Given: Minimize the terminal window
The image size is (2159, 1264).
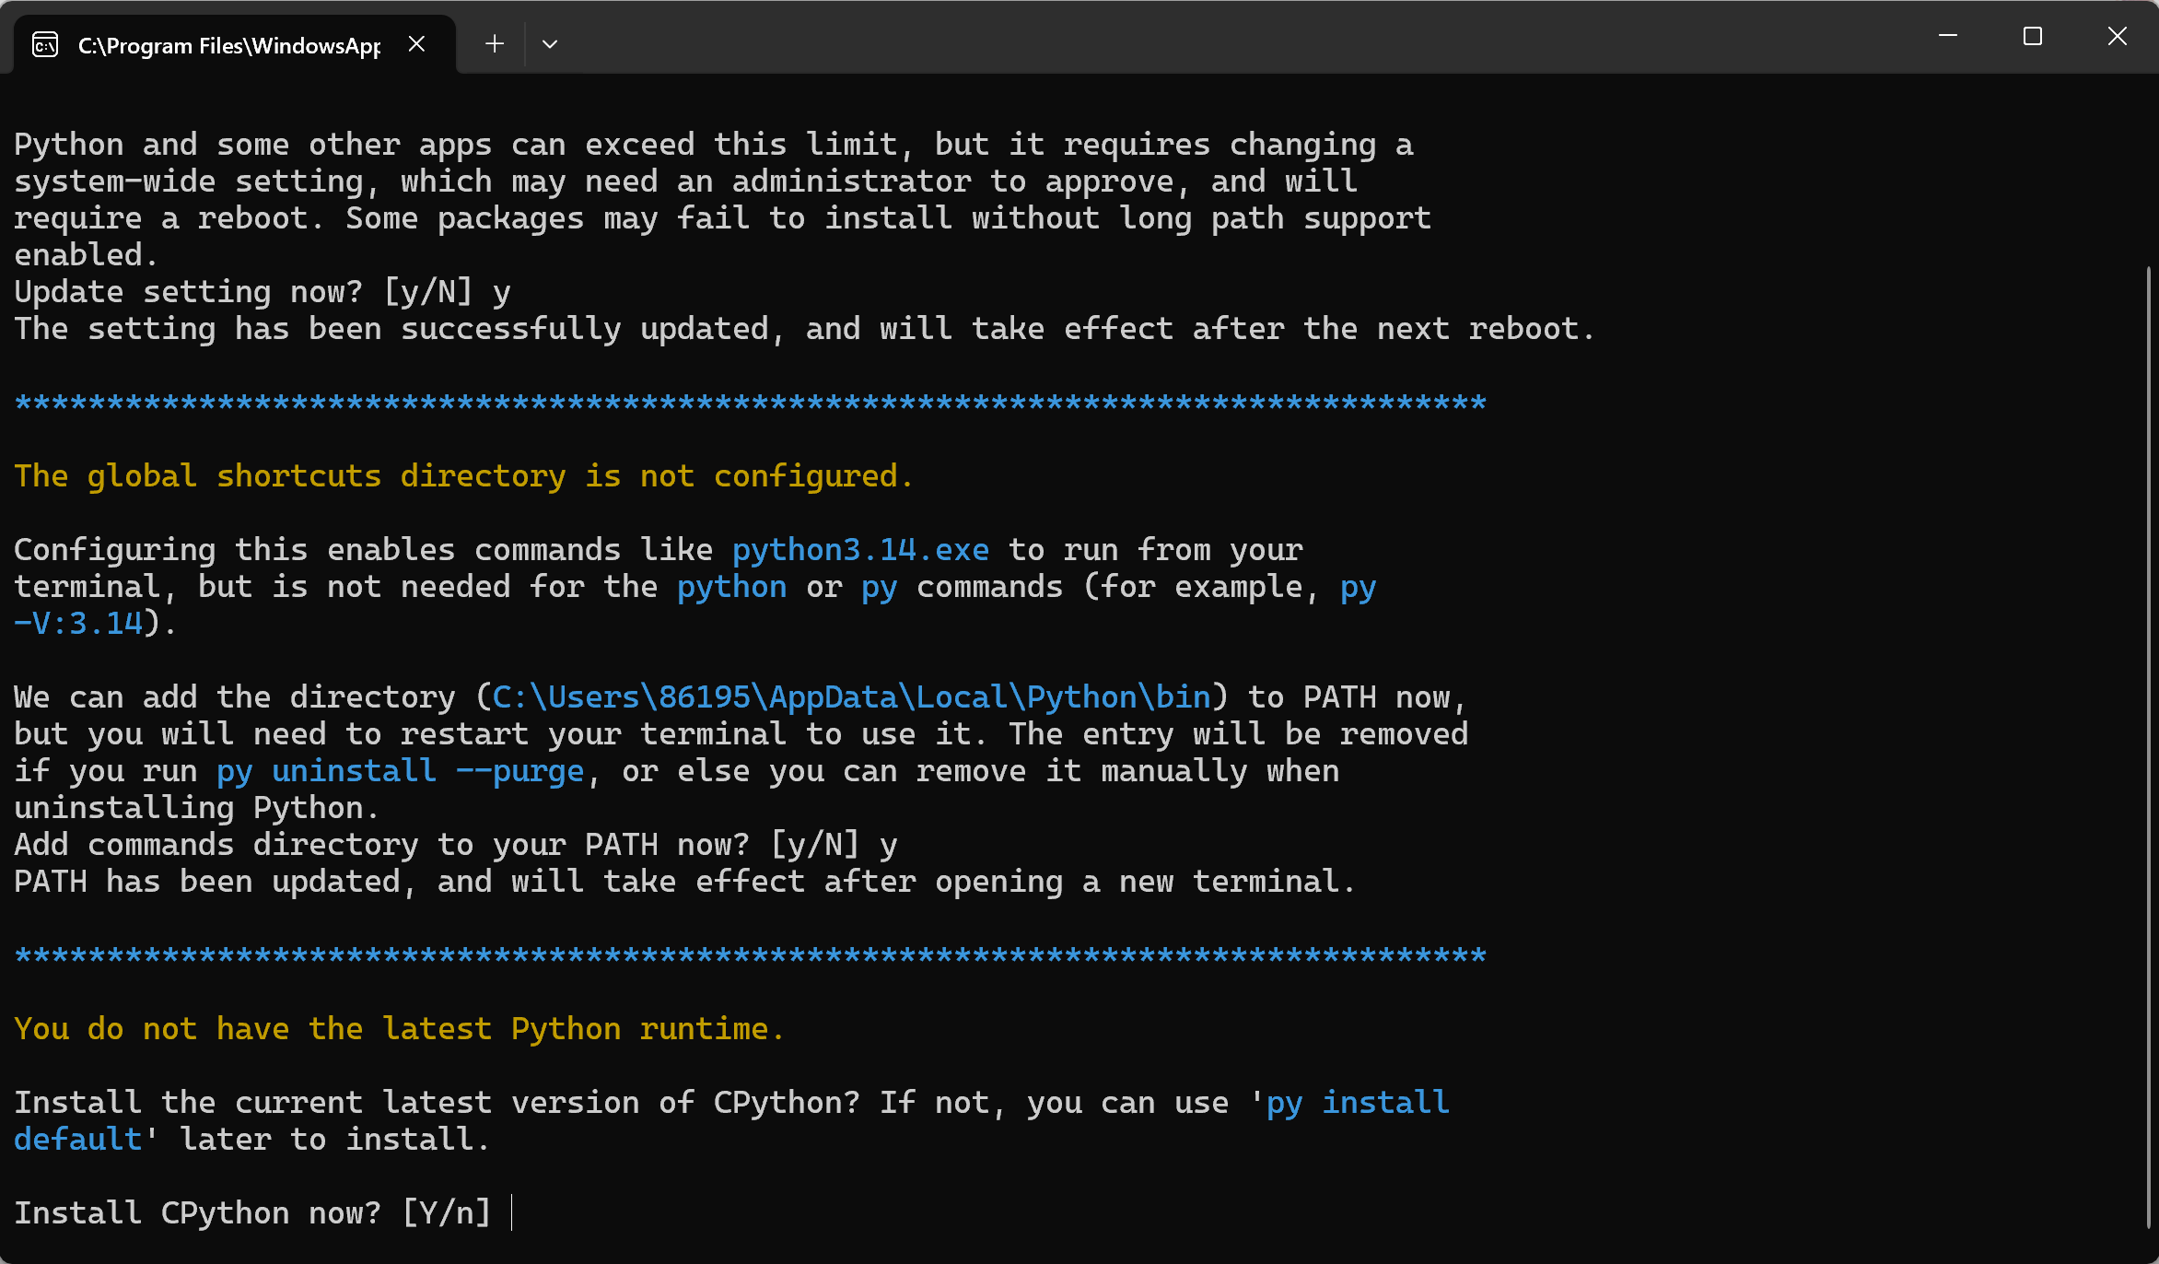Looking at the screenshot, I should coord(1947,36).
